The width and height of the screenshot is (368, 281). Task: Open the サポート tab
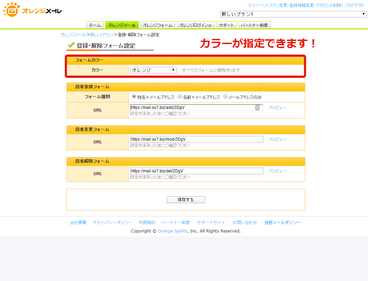click(x=226, y=25)
